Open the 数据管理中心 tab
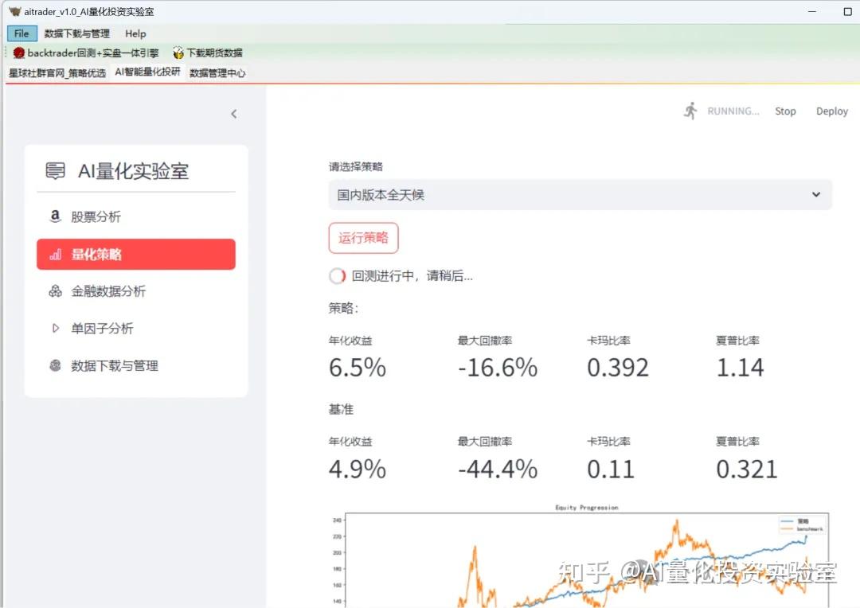This screenshot has height=608, width=860. click(x=218, y=71)
